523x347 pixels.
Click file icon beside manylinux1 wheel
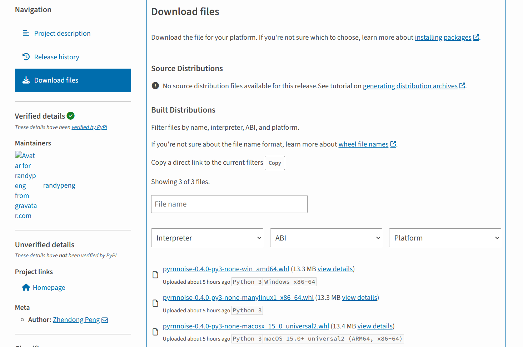tap(155, 303)
